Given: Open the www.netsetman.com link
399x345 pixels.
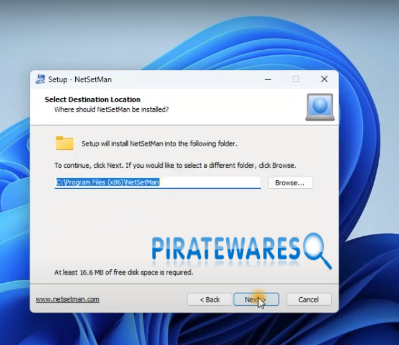Looking at the screenshot, I should (67, 300).
